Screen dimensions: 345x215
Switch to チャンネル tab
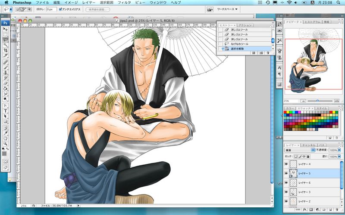click(x=309, y=145)
